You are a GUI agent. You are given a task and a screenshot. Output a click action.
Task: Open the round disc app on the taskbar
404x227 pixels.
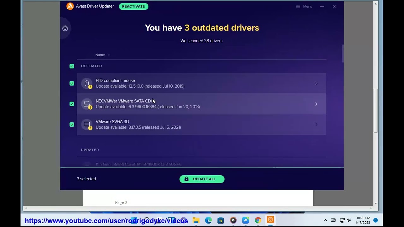click(233, 220)
